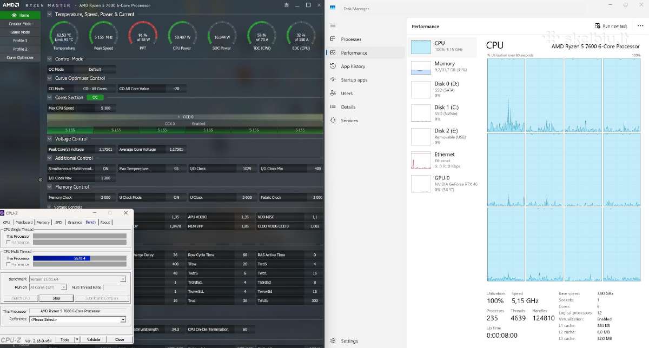Toggle green OC badge in Cores Section
The image size is (649, 348).
click(x=95, y=98)
